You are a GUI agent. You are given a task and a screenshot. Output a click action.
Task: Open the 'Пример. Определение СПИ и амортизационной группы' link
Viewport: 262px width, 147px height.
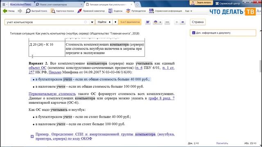(x=105, y=136)
